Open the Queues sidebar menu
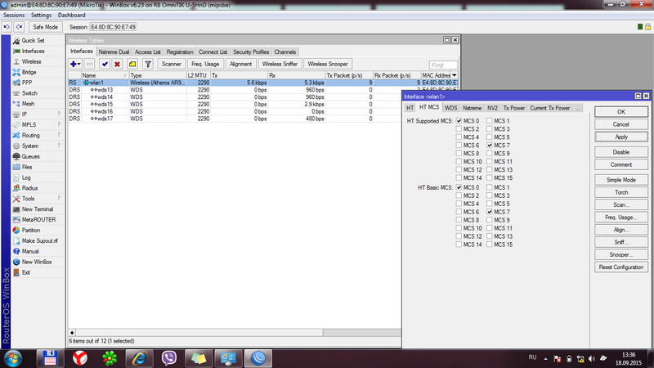The width and height of the screenshot is (654, 368). point(30,156)
